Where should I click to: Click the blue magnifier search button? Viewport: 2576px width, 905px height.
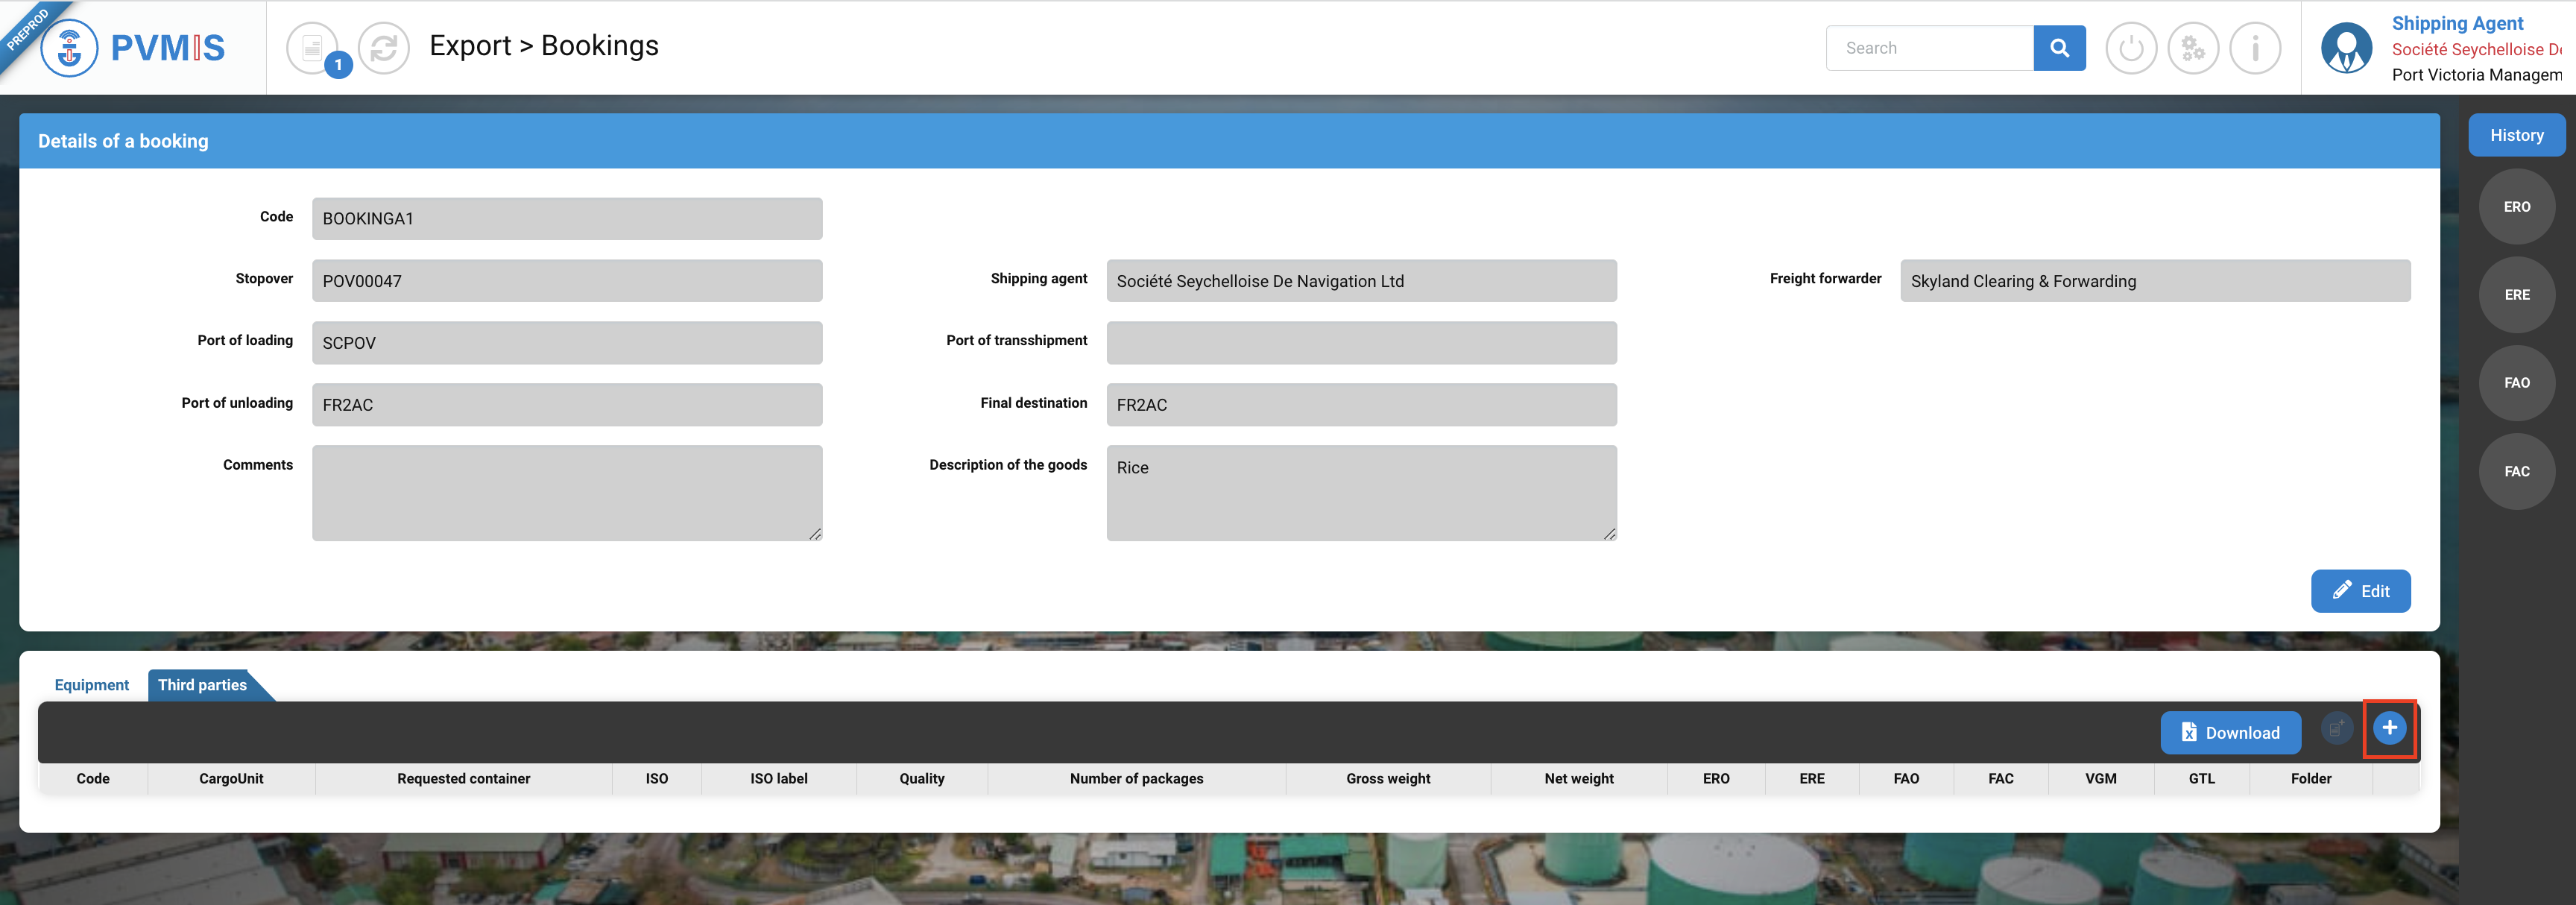point(2059,47)
